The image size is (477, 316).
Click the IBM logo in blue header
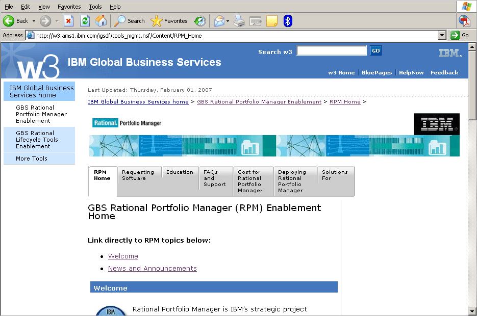450,54
